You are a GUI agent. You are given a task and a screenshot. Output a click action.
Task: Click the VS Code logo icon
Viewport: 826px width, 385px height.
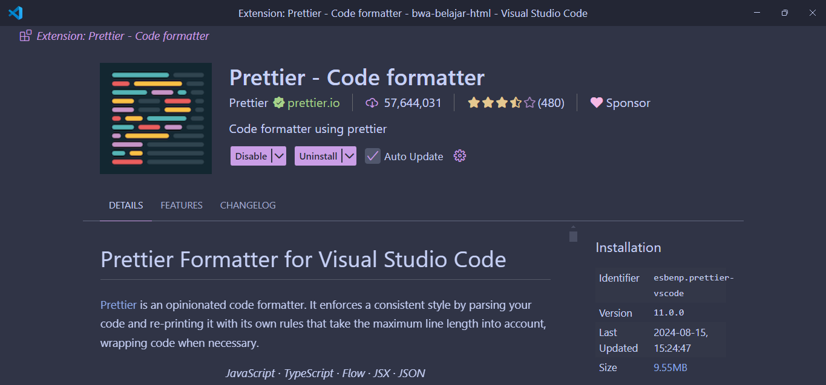(x=15, y=13)
